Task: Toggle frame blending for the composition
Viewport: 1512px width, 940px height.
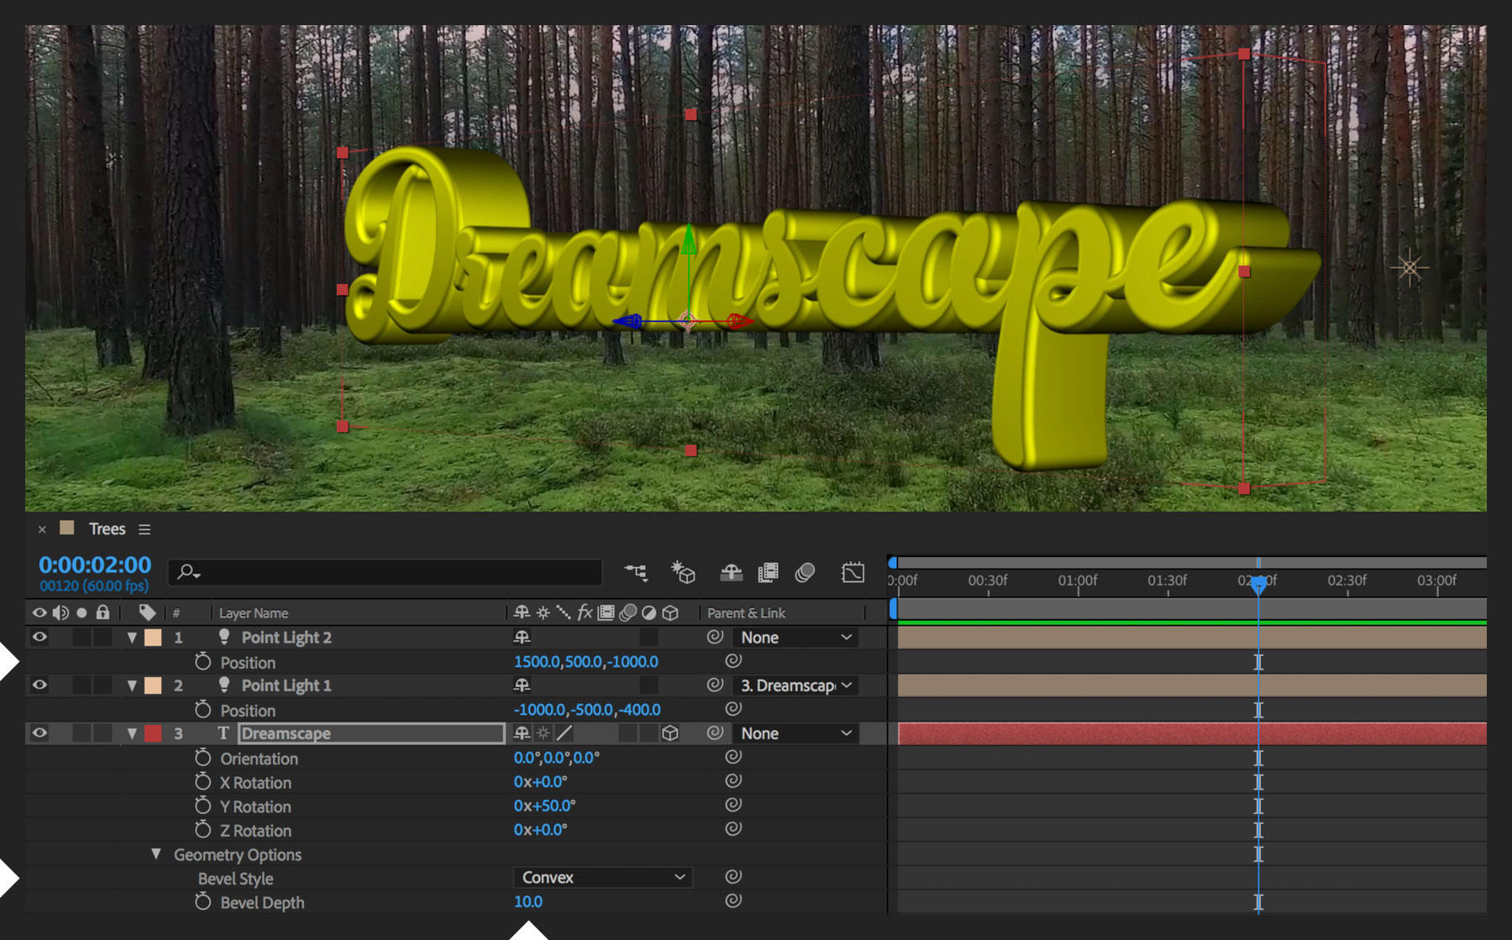Action: [x=769, y=572]
